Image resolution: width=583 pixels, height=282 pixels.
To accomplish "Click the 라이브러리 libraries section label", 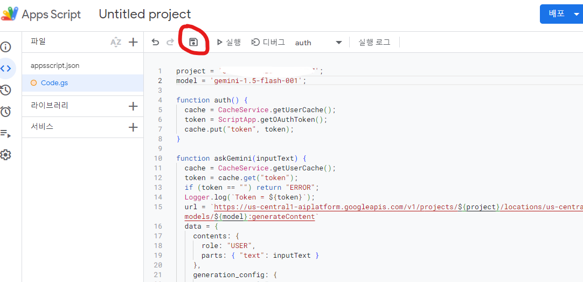I will [x=50, y=106].
